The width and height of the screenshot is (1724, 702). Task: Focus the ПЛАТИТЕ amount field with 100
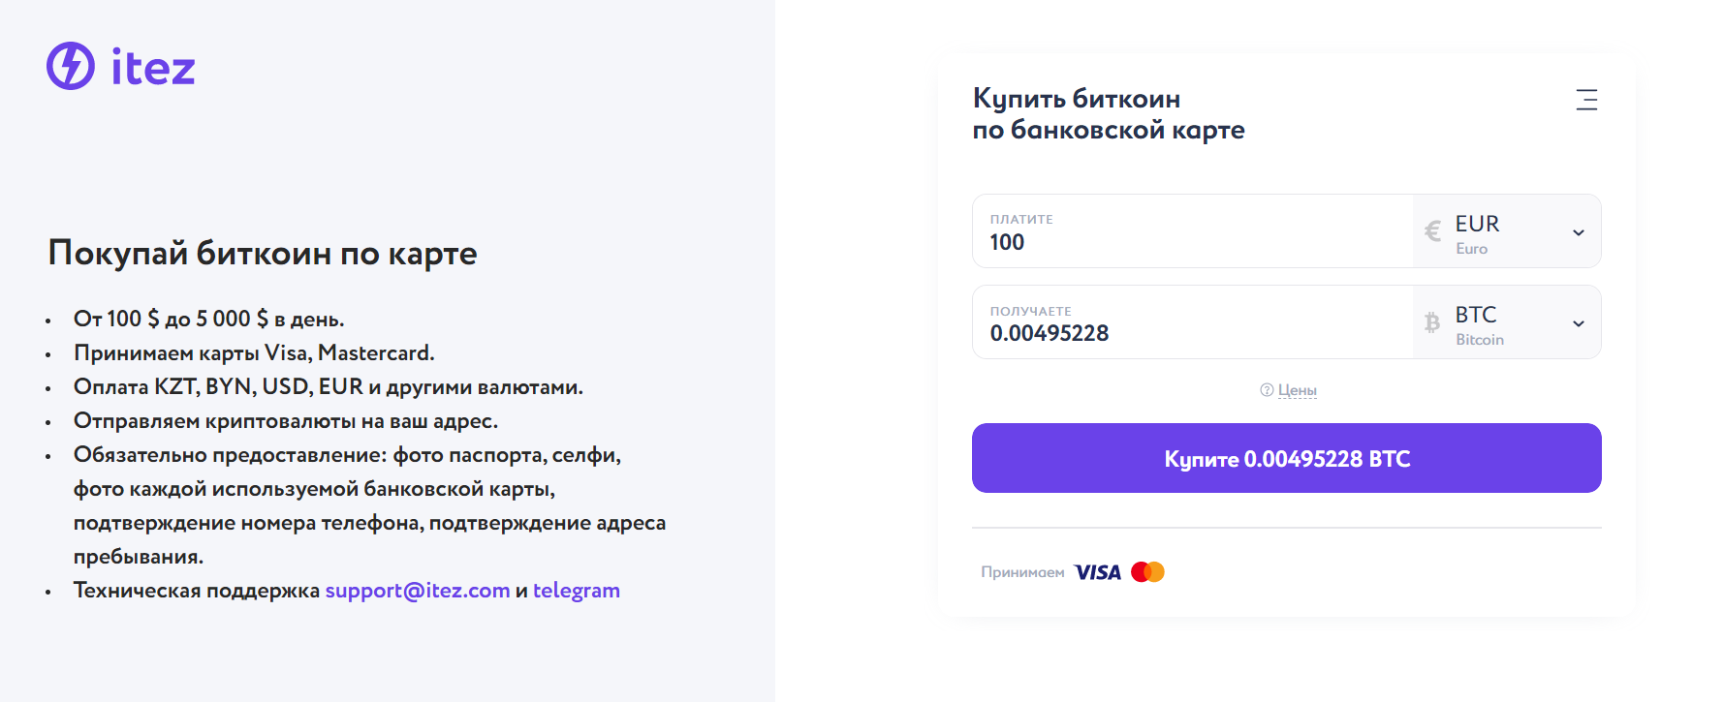click(1193, 231)
